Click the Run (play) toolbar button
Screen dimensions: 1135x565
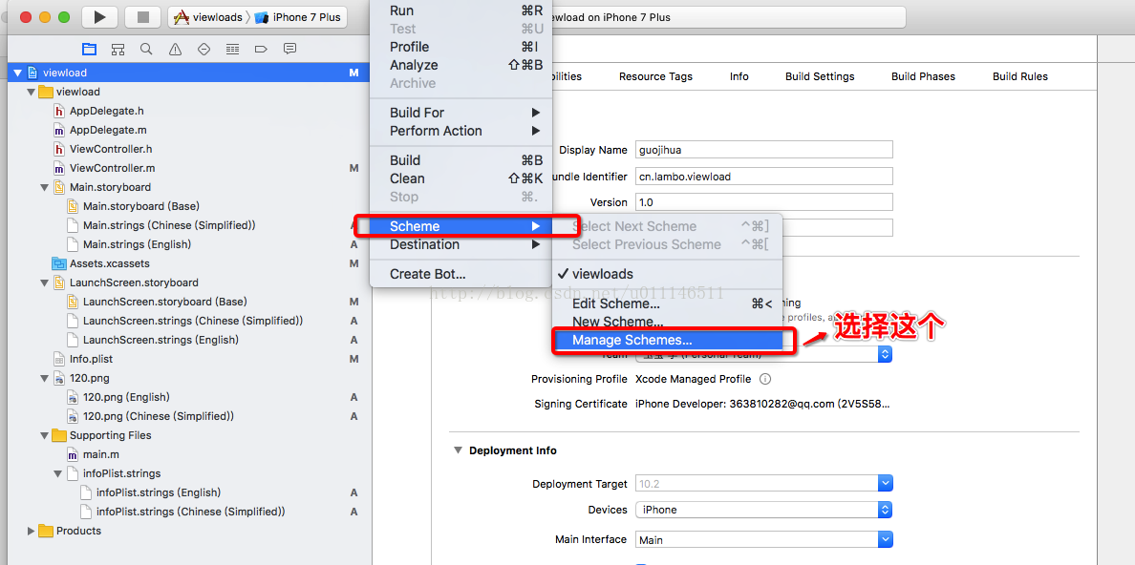coord(99,16)
